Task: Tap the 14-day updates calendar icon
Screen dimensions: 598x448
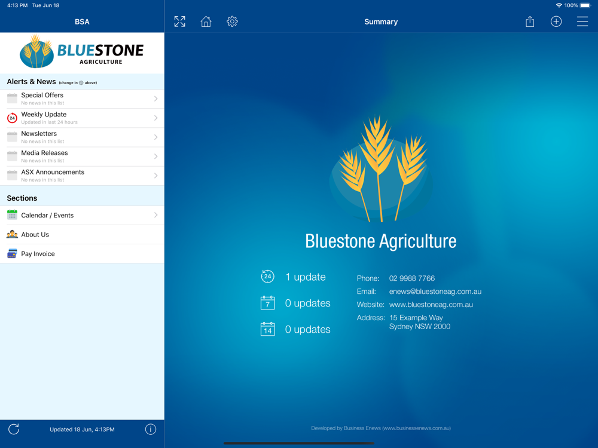Action: 268,329
